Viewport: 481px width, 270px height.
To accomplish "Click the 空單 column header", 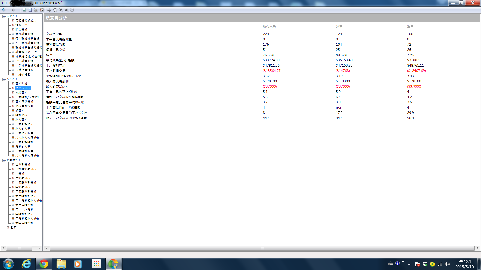I will tap(410, 26).
